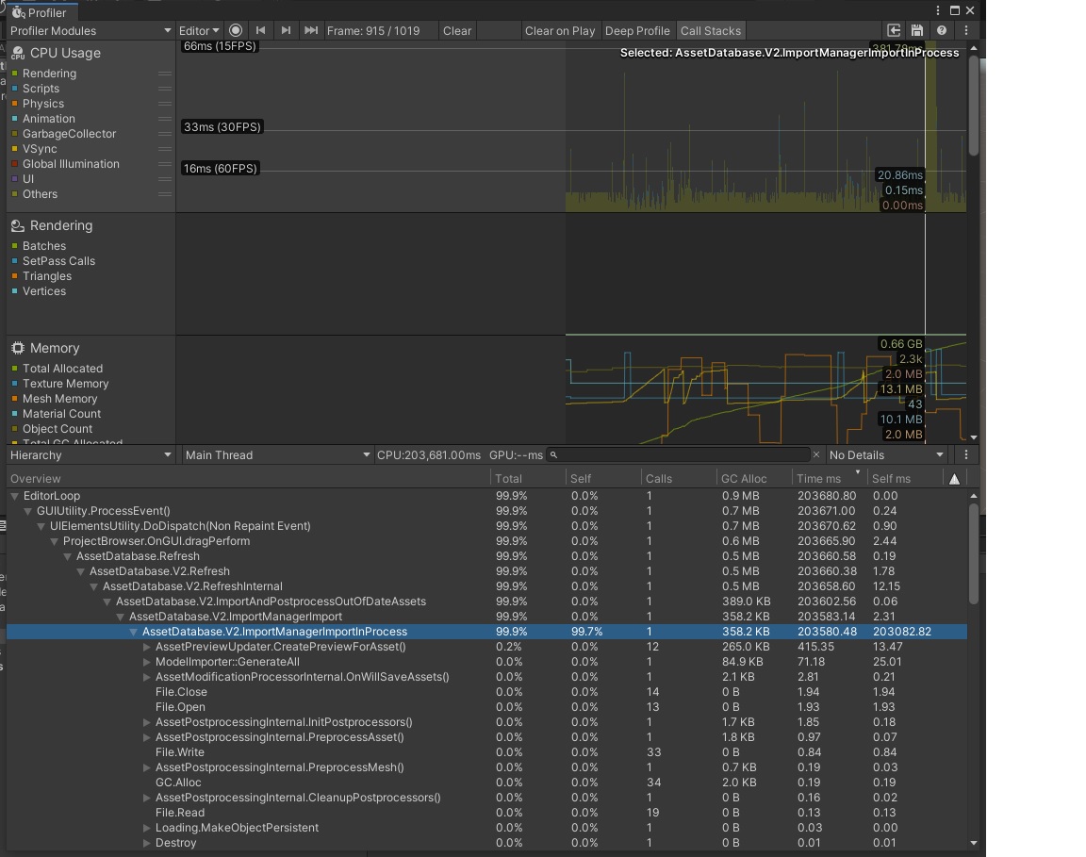
Task: Jump to the first frame with back arrow
Action: (x=260, y=30)
